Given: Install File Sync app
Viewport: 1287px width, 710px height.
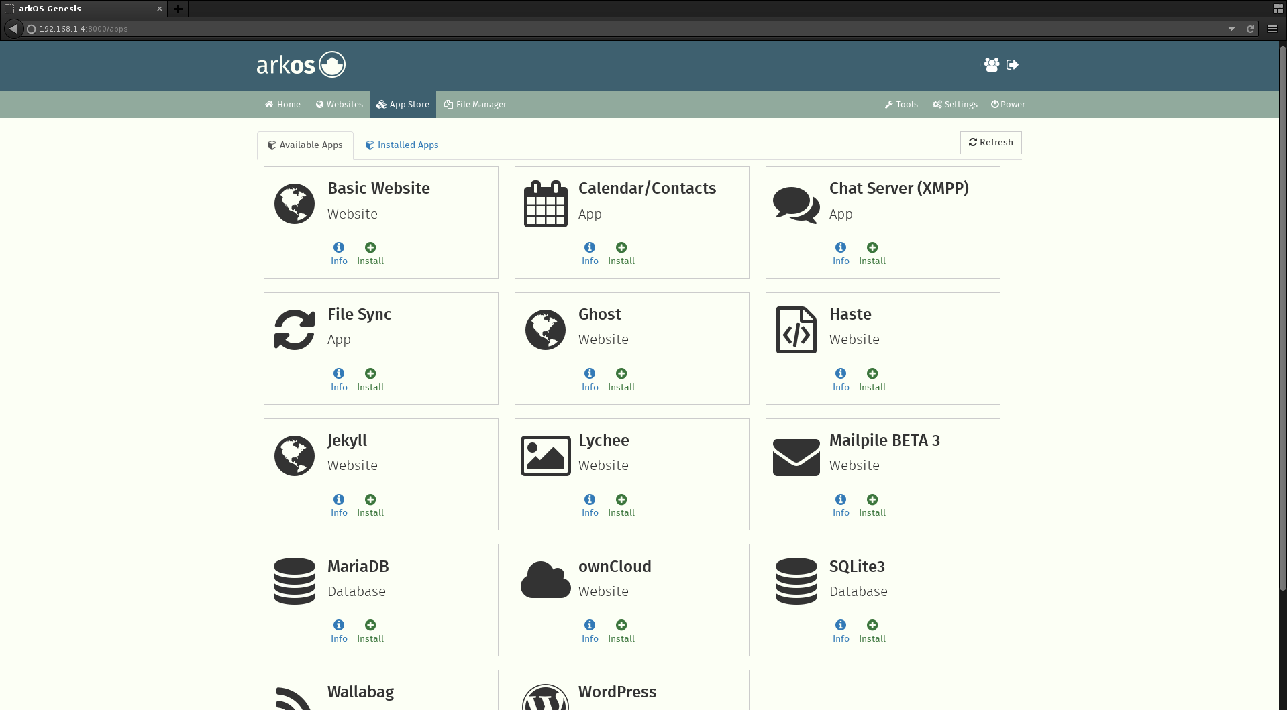Looking at the screenshot, I should click(x=370, y=380).
